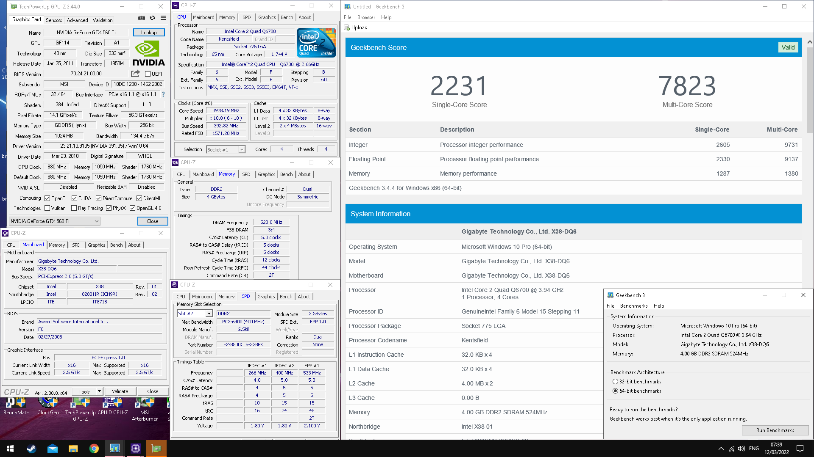The image size is (814, 457).
Task: Click the Bus Interface question mark
Action: tap(163, 94)
